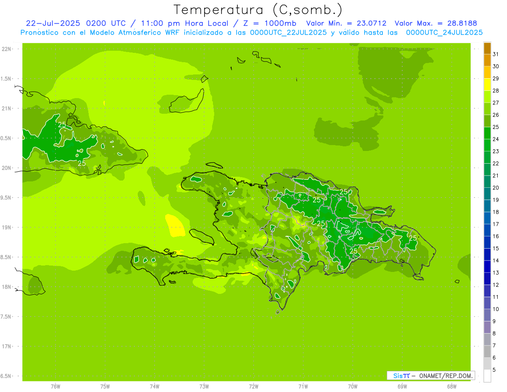Click the yellow legend swatch between 28 and 29
Image resolution: width=507 pixels, height=392 pixels.
[x=487, y=85]
